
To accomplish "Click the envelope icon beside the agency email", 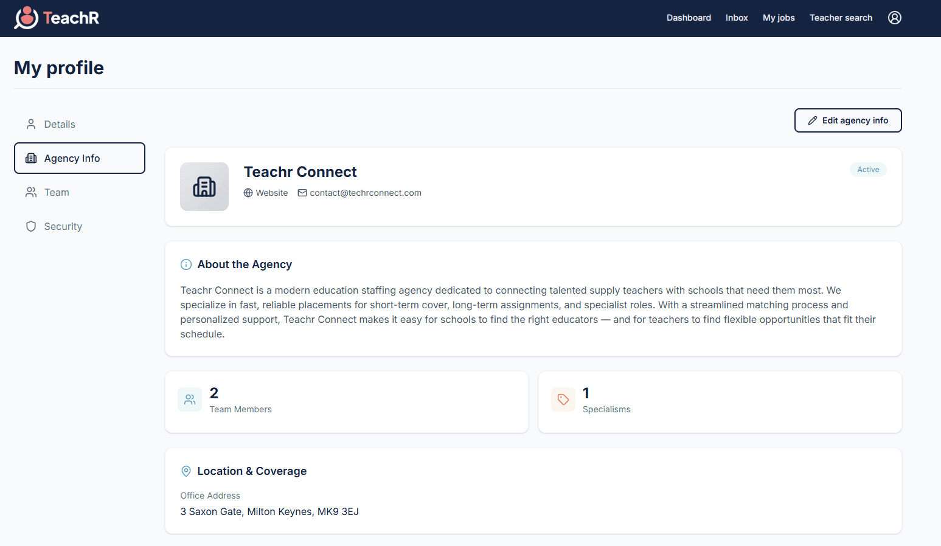I will pos(302,193).
